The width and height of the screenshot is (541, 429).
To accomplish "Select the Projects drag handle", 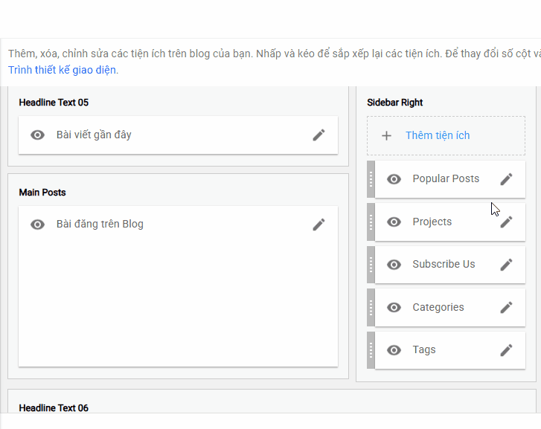I will click(371, 222).
